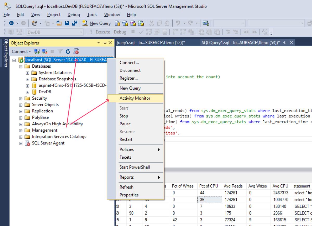
Task: Click the Stop Activity script icon in Object Explorer
Action: 76,51
